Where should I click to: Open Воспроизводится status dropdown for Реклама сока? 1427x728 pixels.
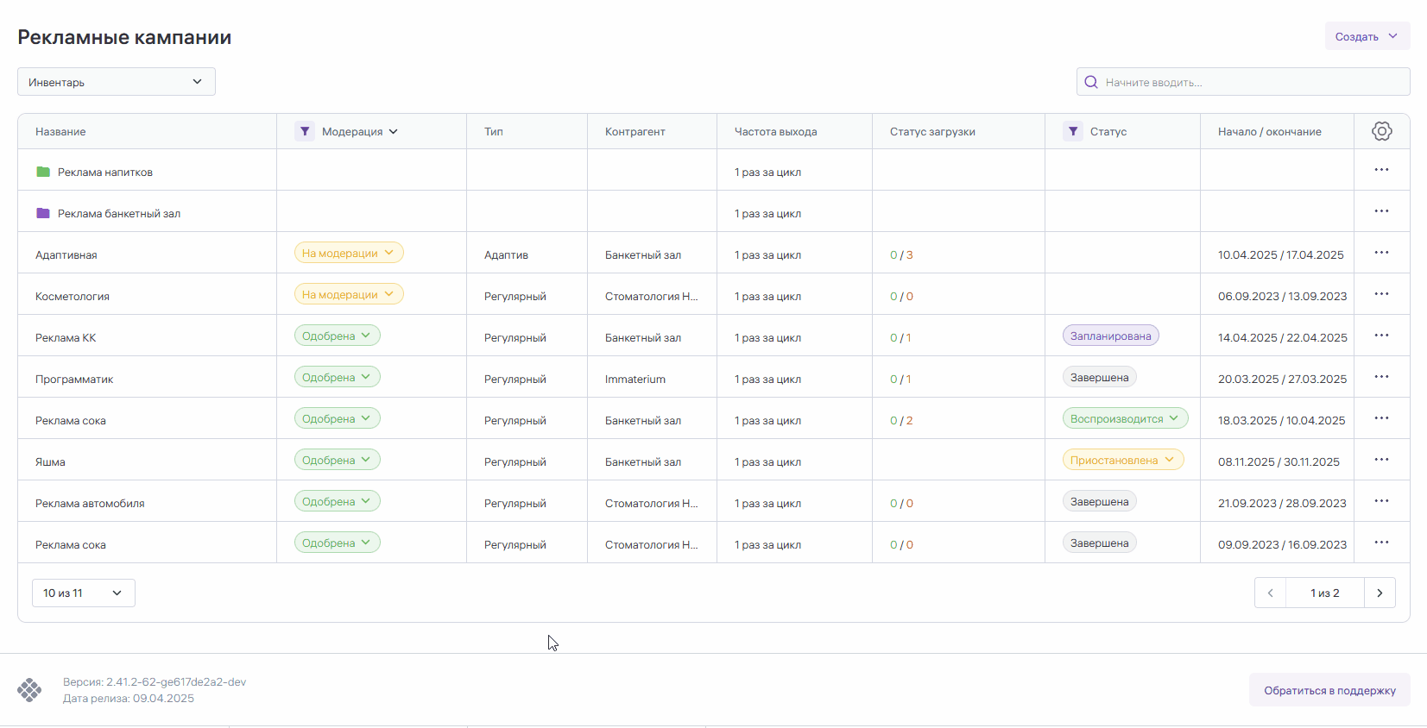pyautogui.click(x=1125, y=418)
